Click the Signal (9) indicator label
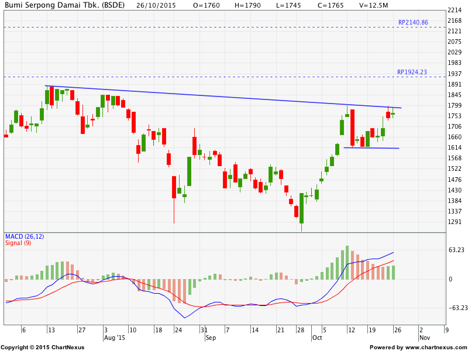This screenshot has height=351, width=468. coord(18,243)
